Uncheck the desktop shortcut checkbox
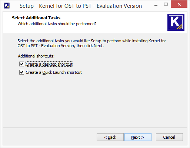Screen dimensions: 190x148 click(x=21, y=64)
